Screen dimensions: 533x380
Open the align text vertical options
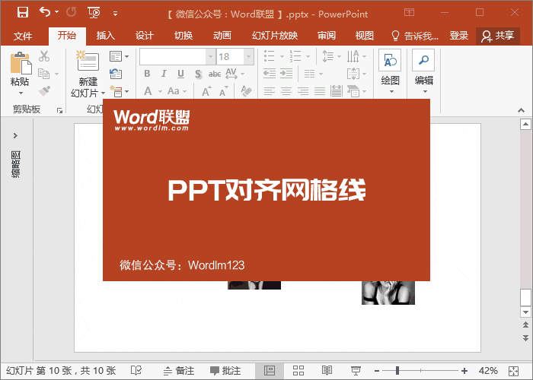356,74
